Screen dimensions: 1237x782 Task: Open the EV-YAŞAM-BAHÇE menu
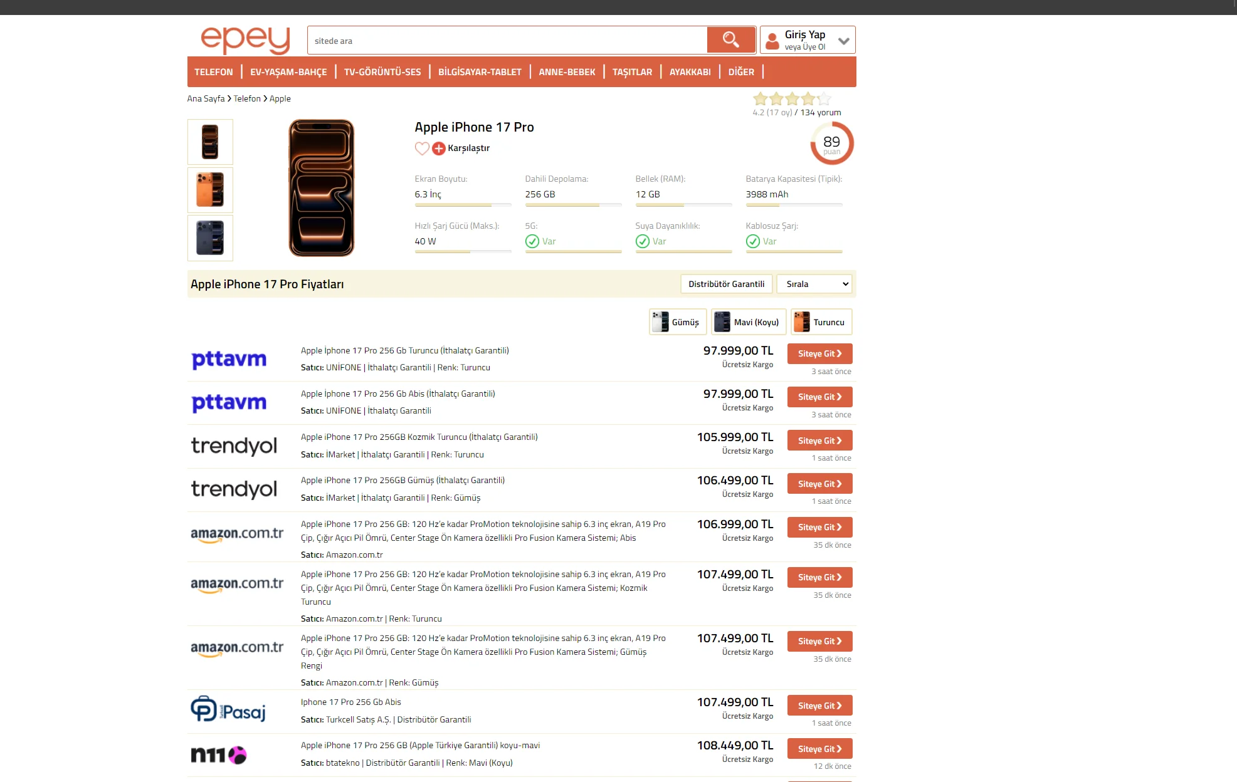(288, 72)
